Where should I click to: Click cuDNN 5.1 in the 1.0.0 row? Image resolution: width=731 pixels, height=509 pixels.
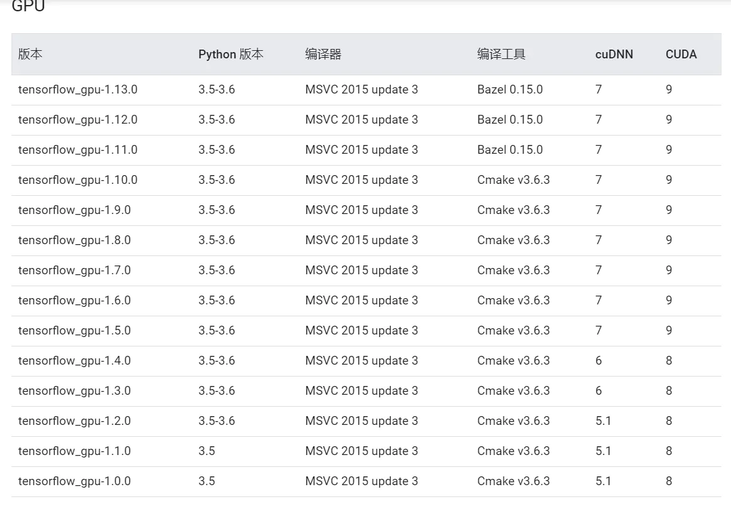[x=604, y=481]
